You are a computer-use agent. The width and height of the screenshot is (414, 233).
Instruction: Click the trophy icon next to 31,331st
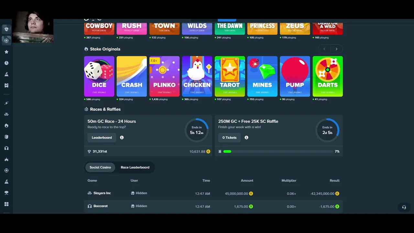pyautogui.click(x=89, y=151)
